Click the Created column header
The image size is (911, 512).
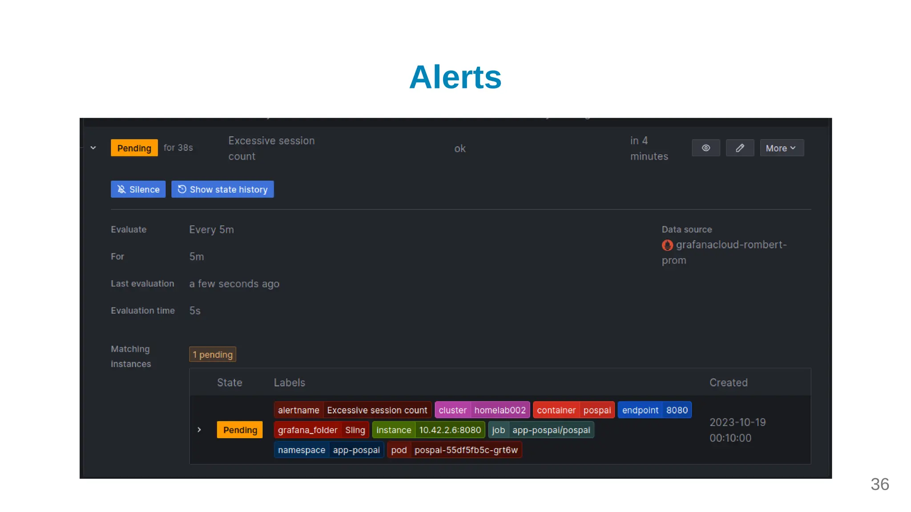pyautogui.click(x=729, y=383)
